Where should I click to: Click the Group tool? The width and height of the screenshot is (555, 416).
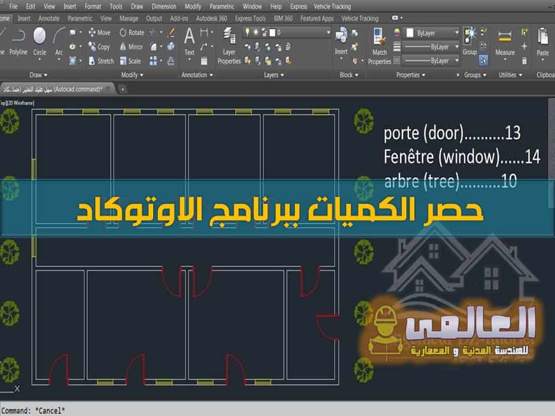(x=469, y=42)
